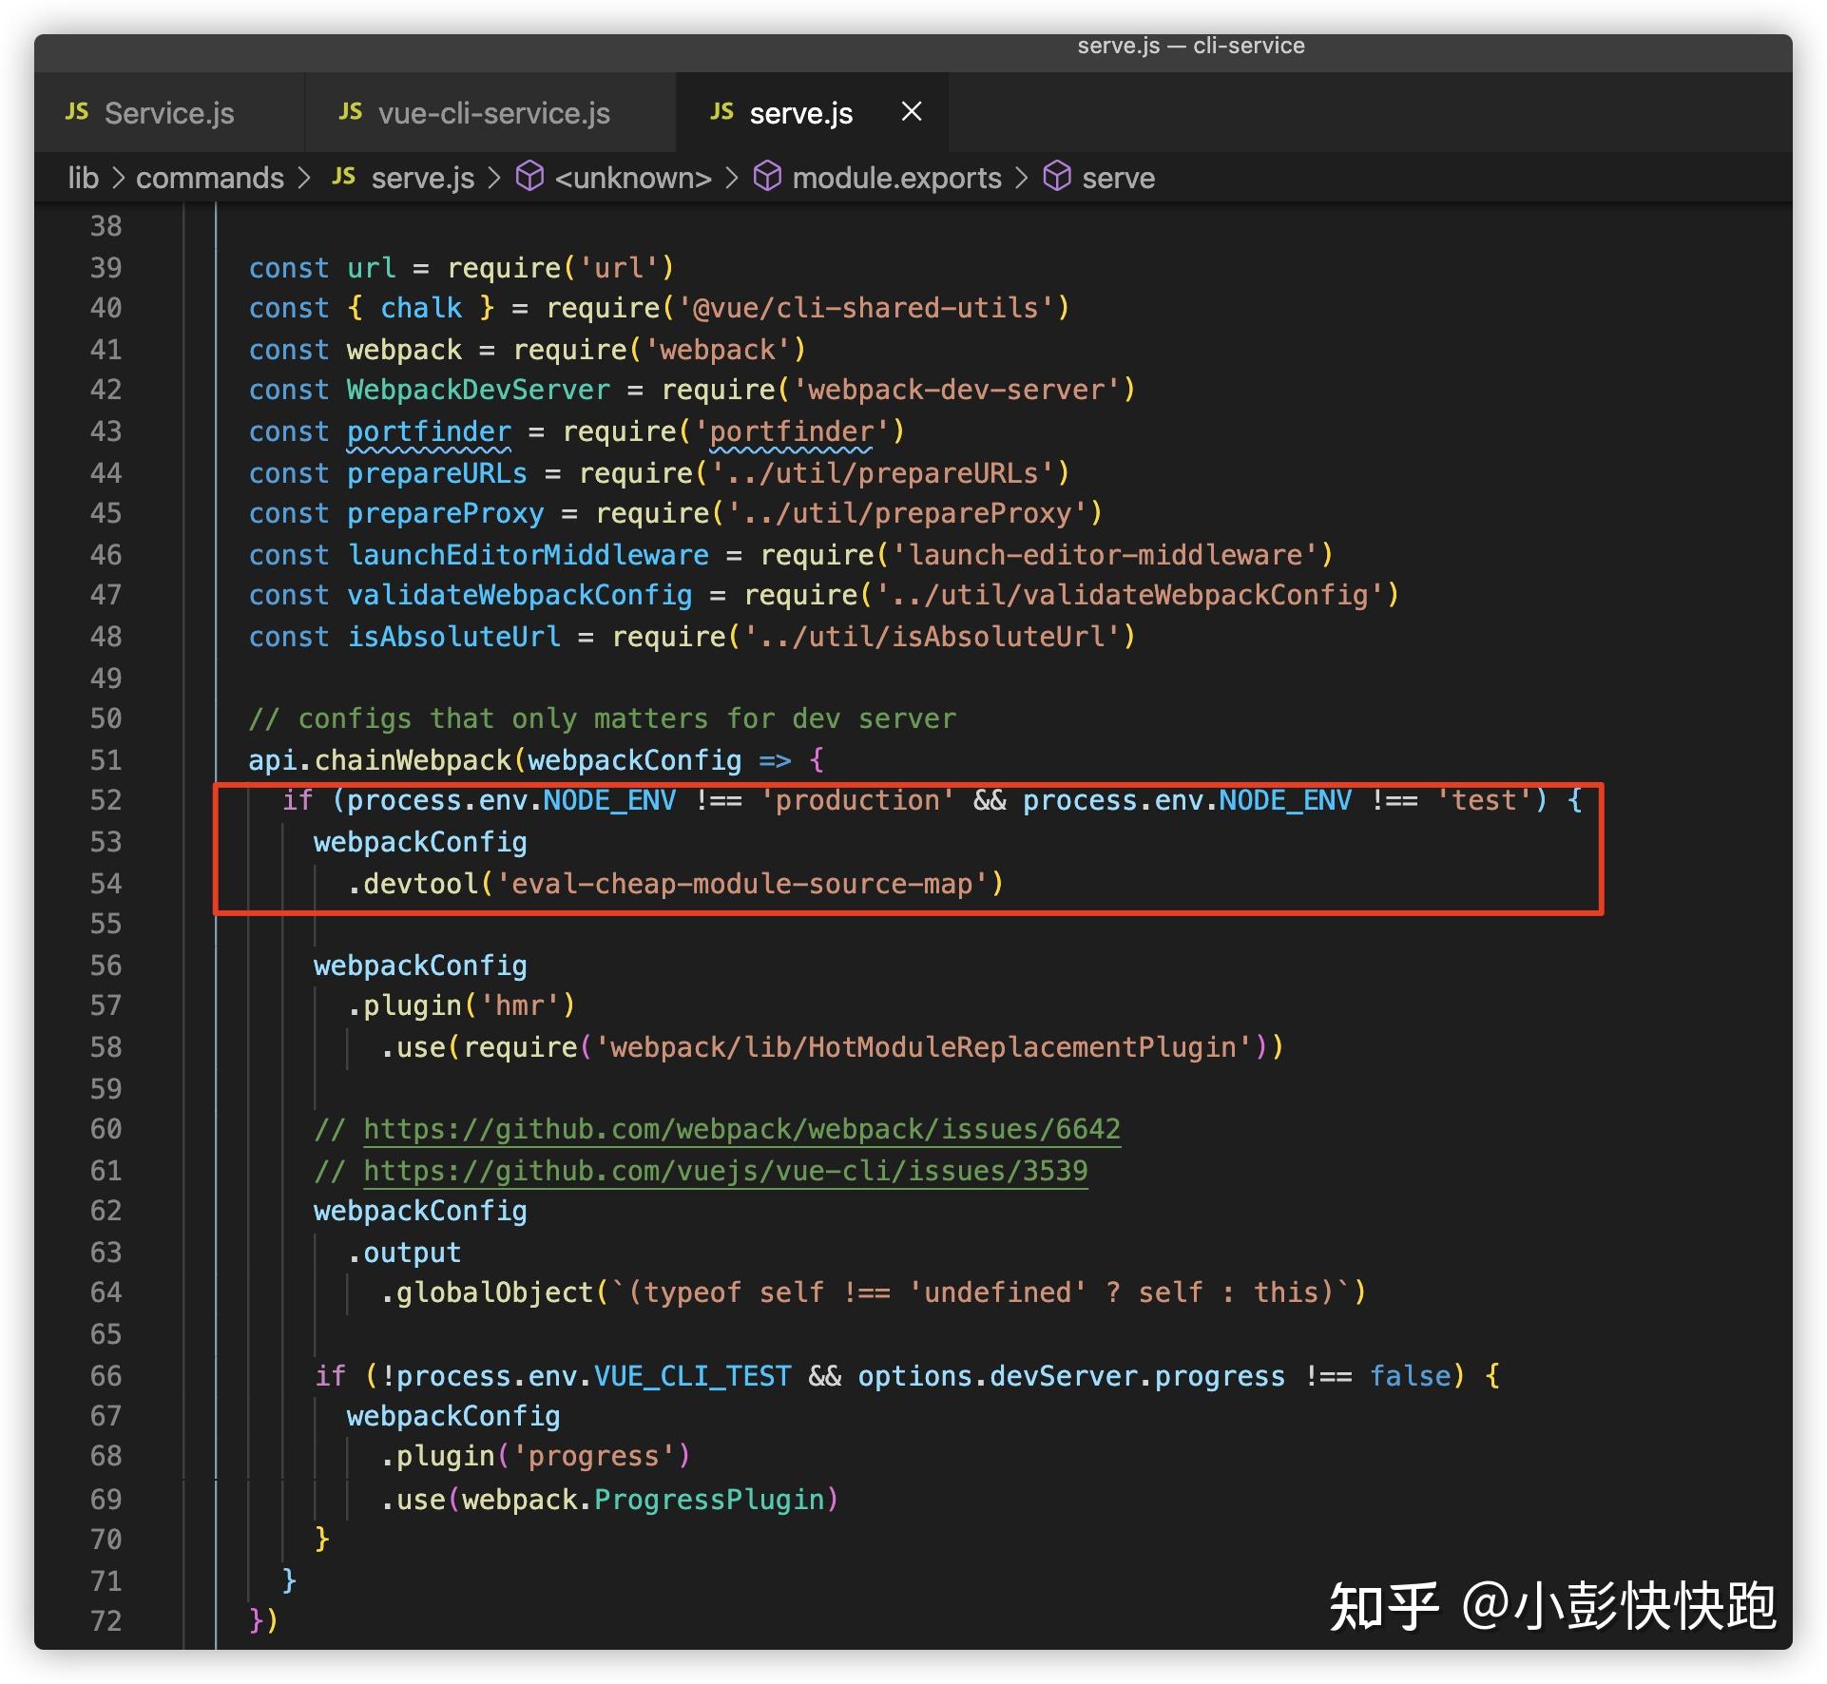Viewport: 1827px width, 1684px height.
Task: Click cube icon beside serve breadcrumb
Action: pyautogui.click(x=1057, y=177)
